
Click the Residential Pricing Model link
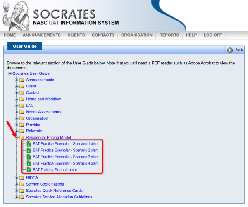tap(48, 137)
